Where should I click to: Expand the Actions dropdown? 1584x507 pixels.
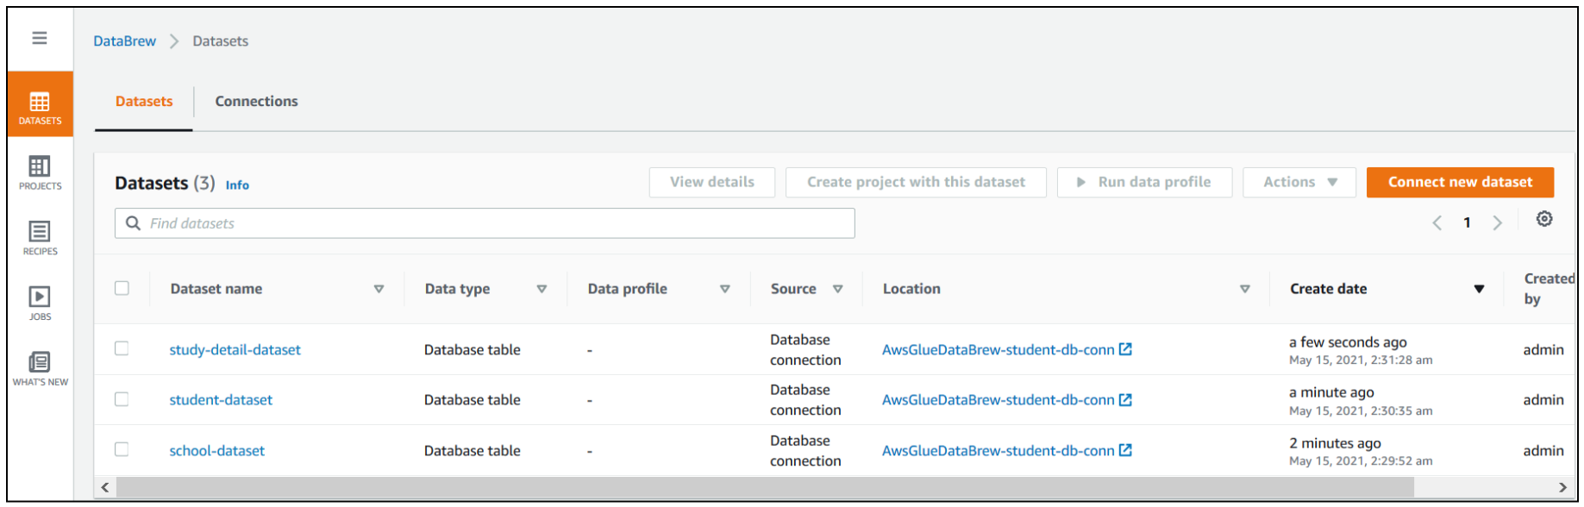(x=1299, y=182)
